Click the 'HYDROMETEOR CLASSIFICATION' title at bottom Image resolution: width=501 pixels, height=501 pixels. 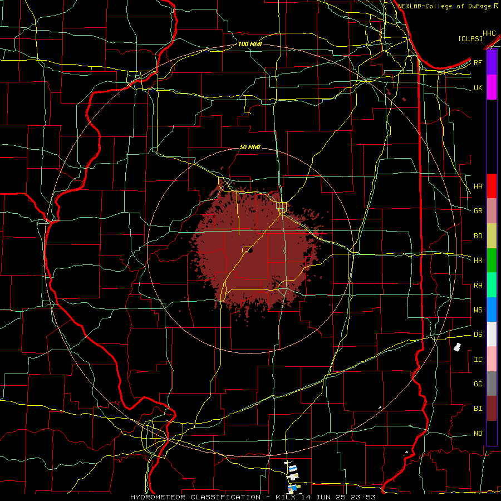click(x=195, y=497)
